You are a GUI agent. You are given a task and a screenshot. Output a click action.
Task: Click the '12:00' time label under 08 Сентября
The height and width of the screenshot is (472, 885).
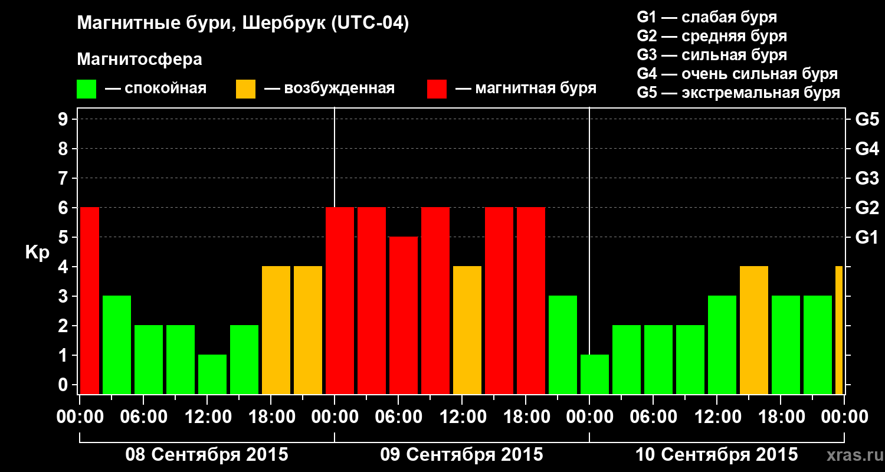tap(207, 417)
